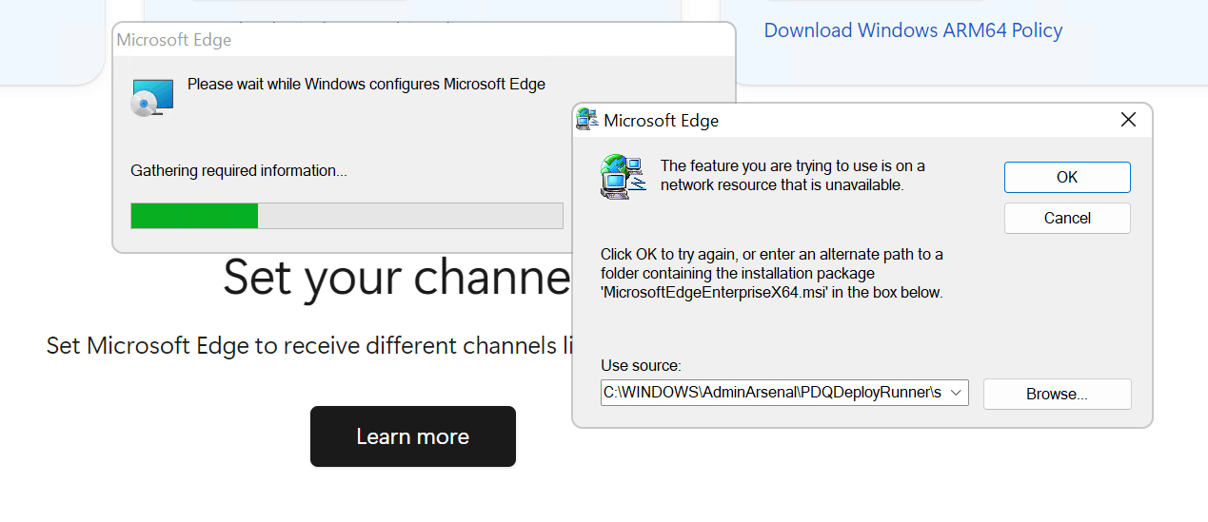Click 'Please wait while Windows configures' message
The width and height of the screenshot is (1208, 522).
click(366, 84)
